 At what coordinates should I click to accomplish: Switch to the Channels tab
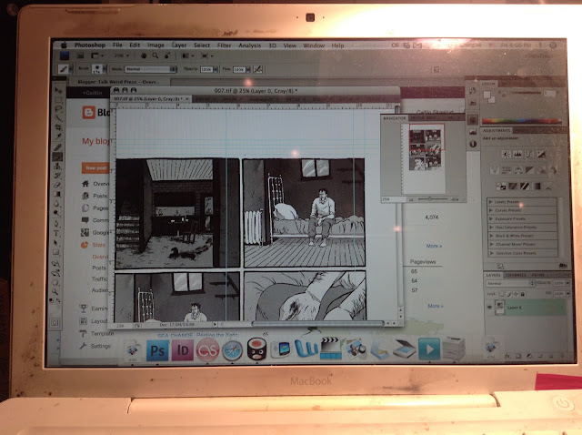[516, 275]
